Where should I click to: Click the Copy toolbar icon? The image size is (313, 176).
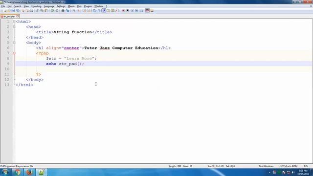(42, 10)
